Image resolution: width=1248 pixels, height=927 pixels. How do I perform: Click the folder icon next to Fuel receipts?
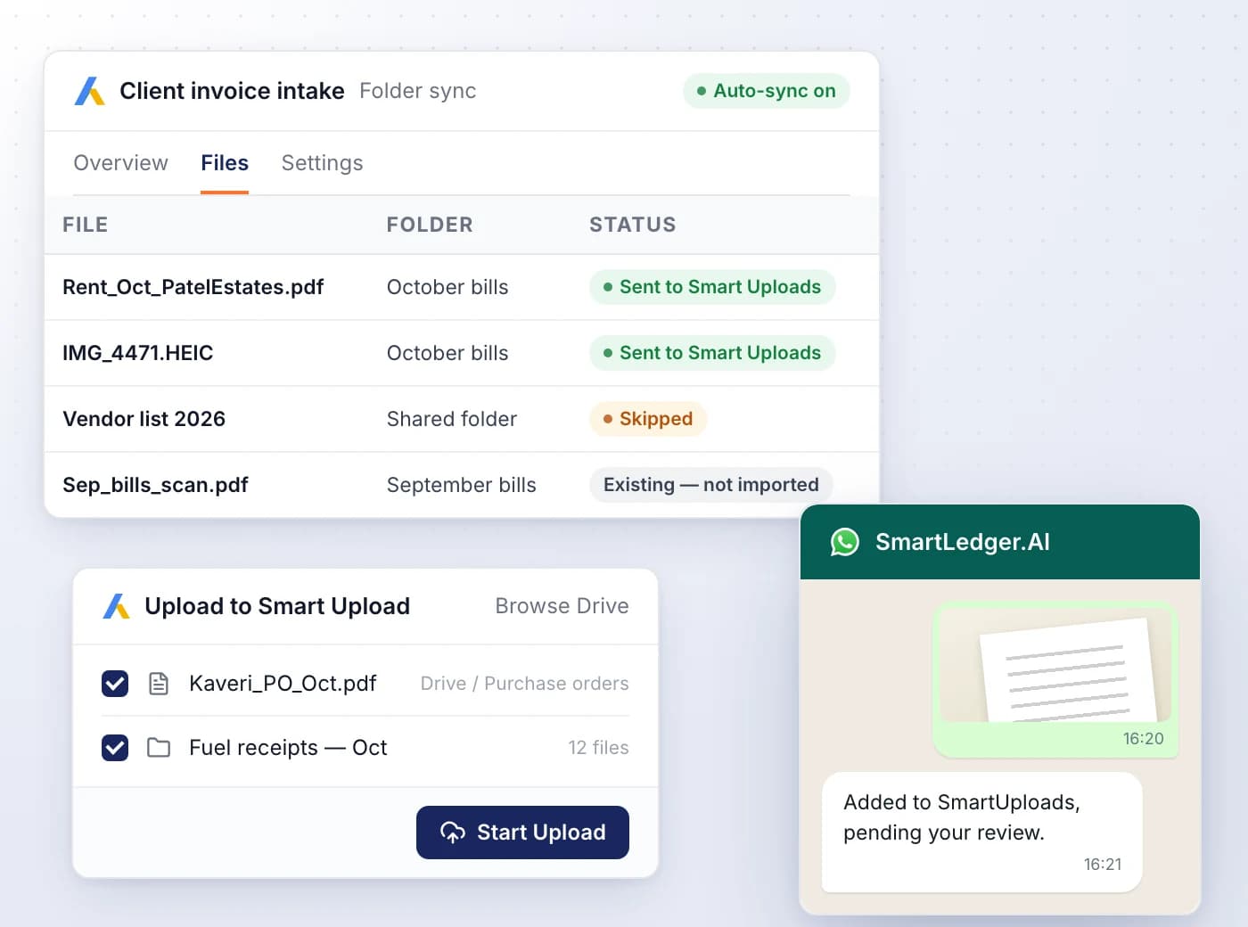pyautogui.click(x=159, y=748)
